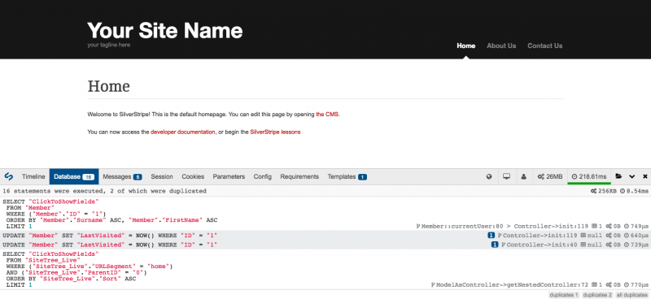The height and width of the screenshot is (299, 651).
Task: Click the SilverStripe logo icon in debug bar
Action: [x=8, y=176]
